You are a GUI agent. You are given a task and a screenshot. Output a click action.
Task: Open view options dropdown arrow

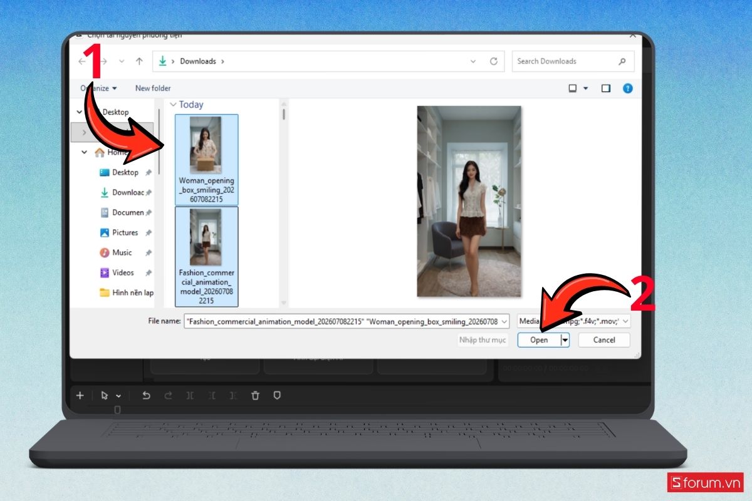(x=586, y=88)
